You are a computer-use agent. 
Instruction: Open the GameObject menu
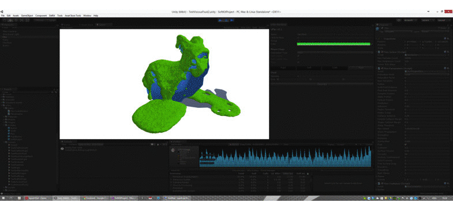coord(27,16)
